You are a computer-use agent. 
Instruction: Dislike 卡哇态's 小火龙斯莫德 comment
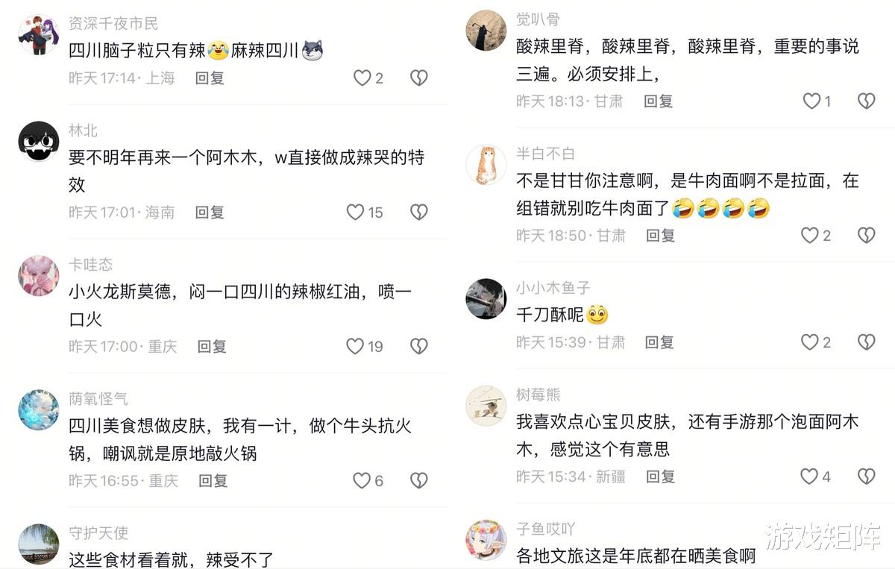pyautogui.click(x=419, y=346)
